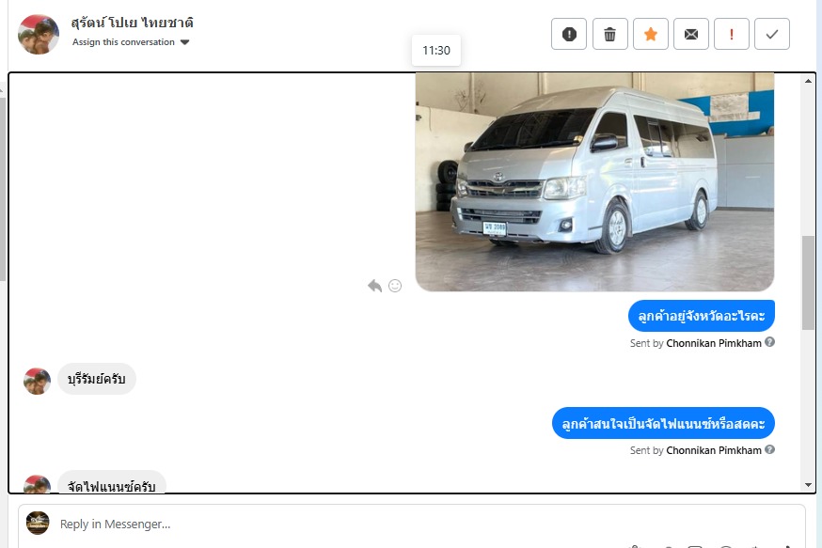This screenshot has height=548, width=822.
Task: Toggle the orange star follow-up icon
Action: click(x=651, y=34)
